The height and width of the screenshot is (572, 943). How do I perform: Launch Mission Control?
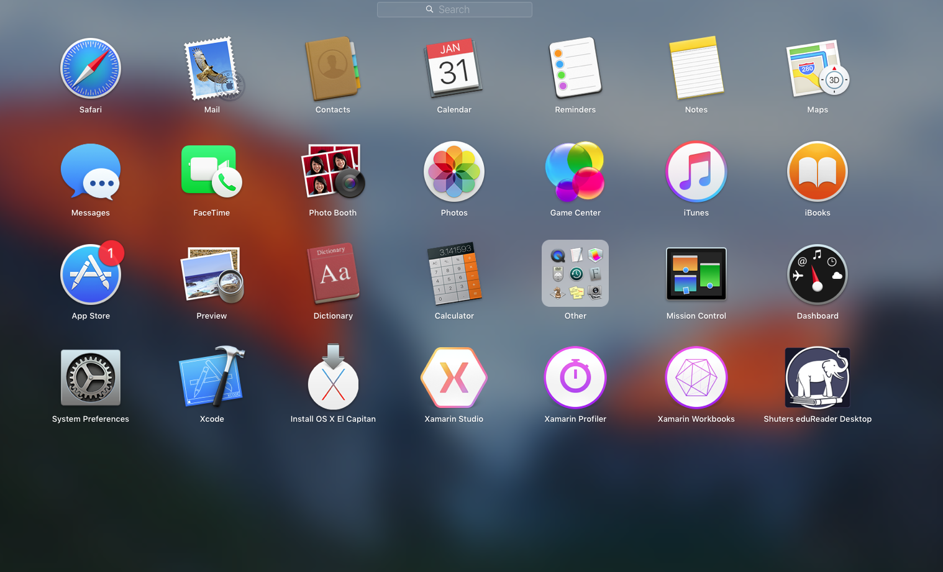[696, 274]
